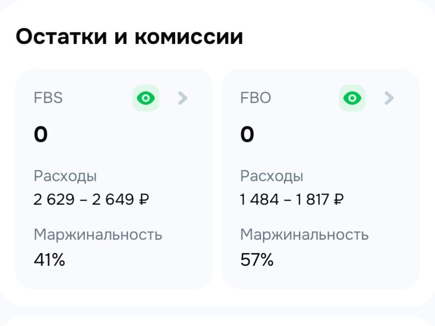
Task: Select the FBS stock count showing 0
Action: coord(40,132)
